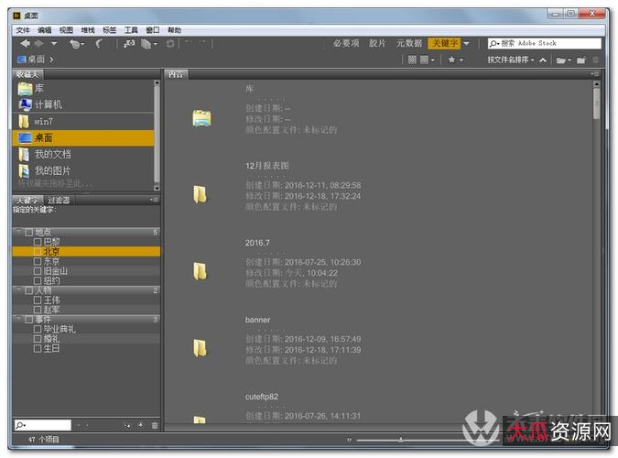Open the star rating filter dropdown
The image size is (618, 458).
pos(455,60)
